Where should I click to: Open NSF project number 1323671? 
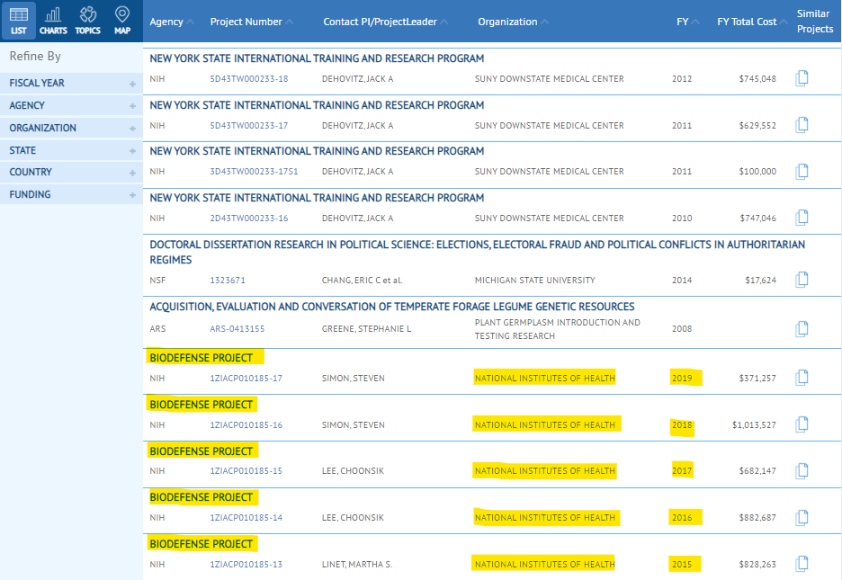[x=228, y=280]
